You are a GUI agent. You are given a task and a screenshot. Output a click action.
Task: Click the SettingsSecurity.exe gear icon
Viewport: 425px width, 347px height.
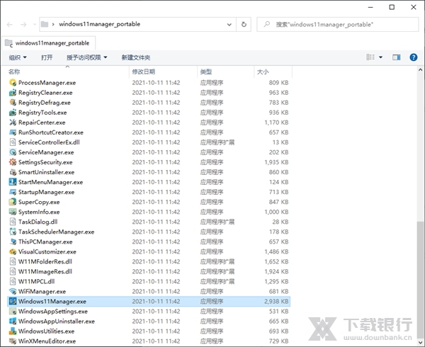[x=13, y=162]
